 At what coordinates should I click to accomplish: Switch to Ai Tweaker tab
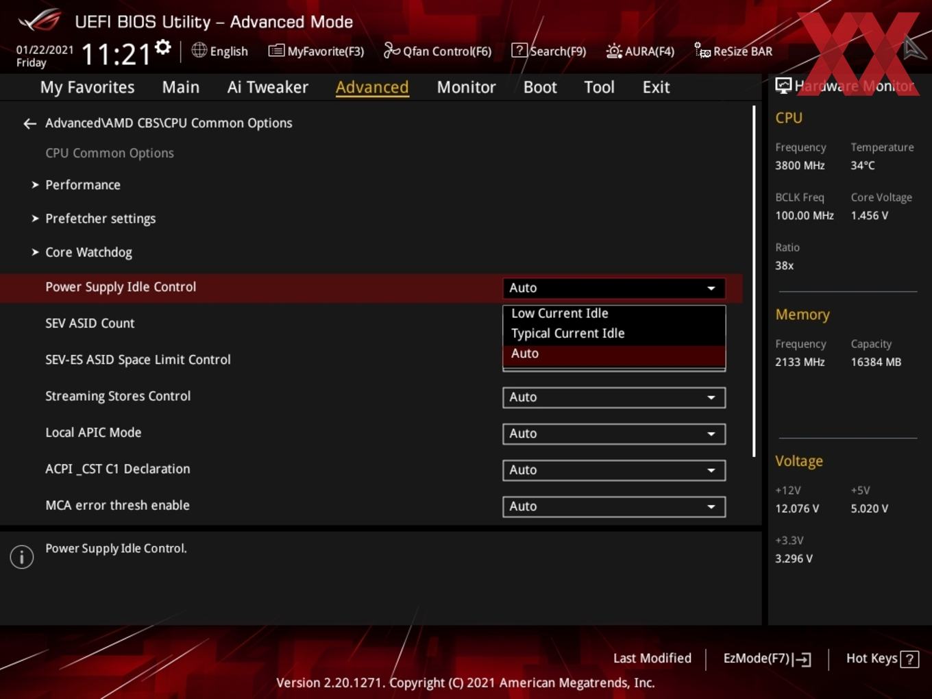tap(268, 87)
